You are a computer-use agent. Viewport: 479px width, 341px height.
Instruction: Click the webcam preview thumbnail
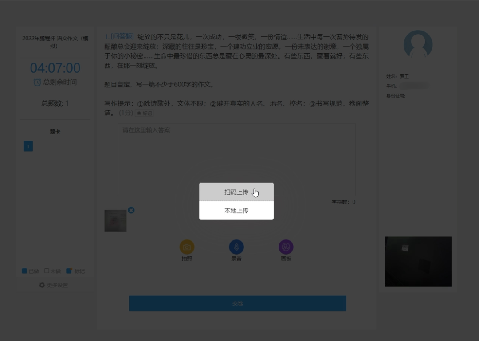pos(418,262)
